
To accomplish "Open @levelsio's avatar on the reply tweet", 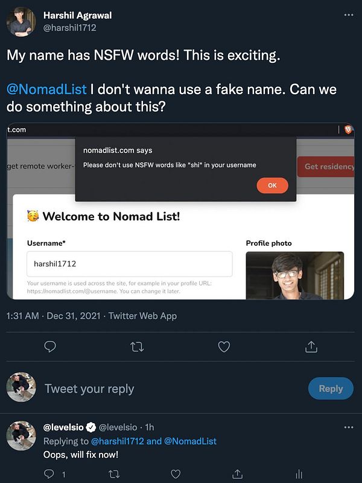I will pos(21,436).
